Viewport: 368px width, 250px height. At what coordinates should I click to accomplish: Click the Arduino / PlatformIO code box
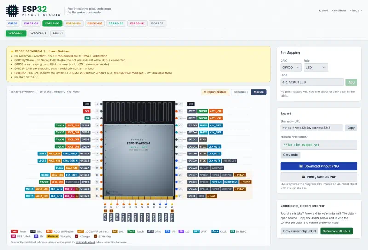point(319,145)
